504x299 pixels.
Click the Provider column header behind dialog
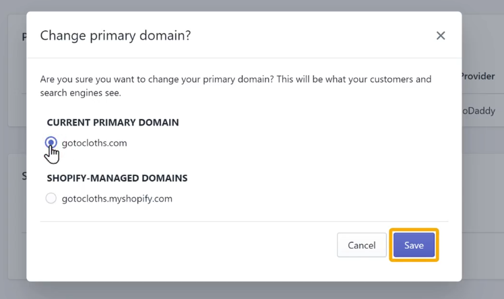pos(478,77)
